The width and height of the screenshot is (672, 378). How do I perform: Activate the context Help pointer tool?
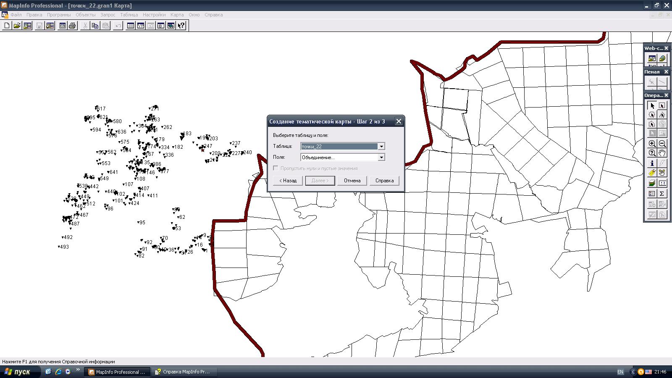click(181, 26)
